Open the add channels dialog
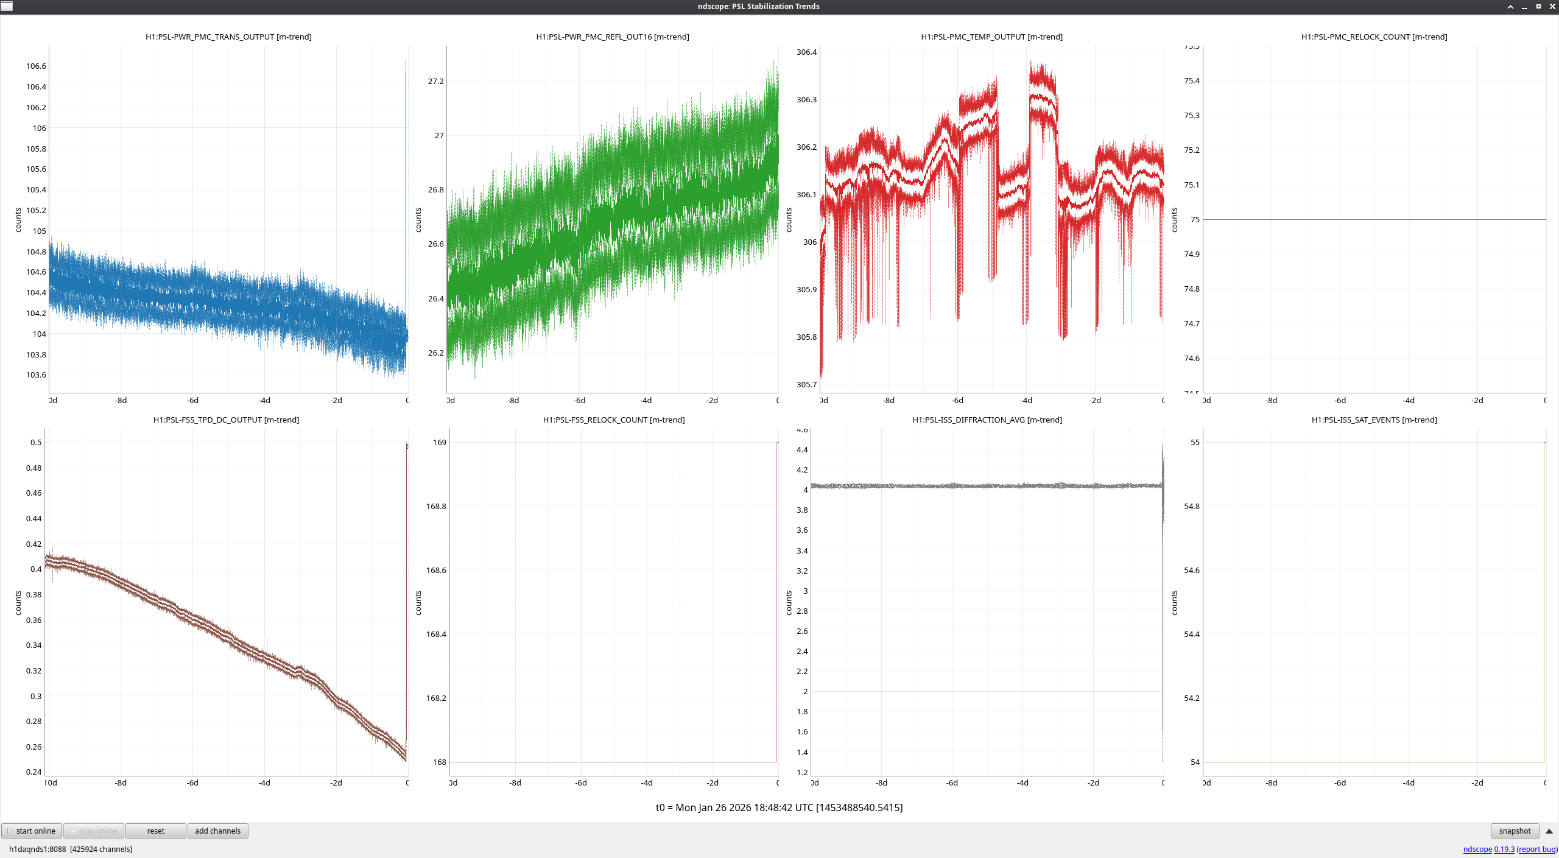The height and width of the screenshot is (858, 1559). 217,831
